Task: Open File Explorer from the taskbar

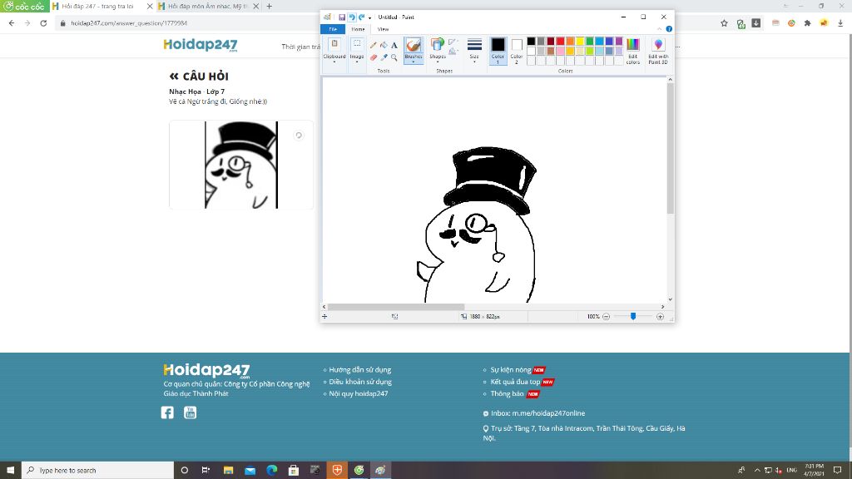Action: click(228, 471)
